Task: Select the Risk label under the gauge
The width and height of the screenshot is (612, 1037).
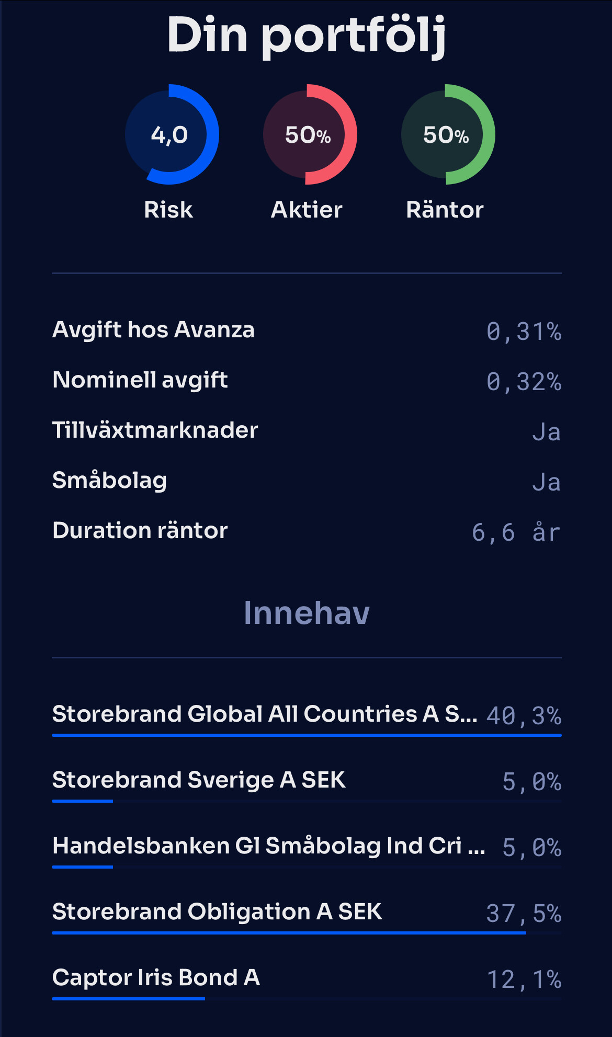Action: click(168, 210)
